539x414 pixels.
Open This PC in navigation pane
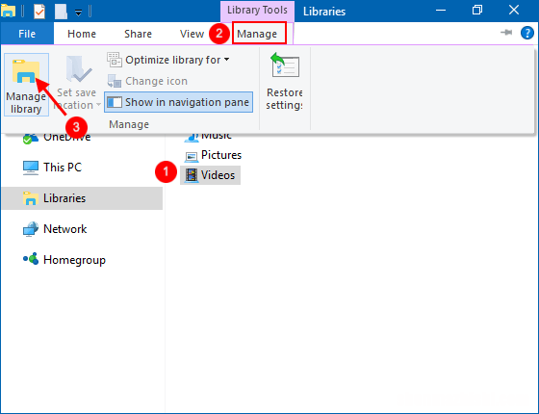(52, 168)
